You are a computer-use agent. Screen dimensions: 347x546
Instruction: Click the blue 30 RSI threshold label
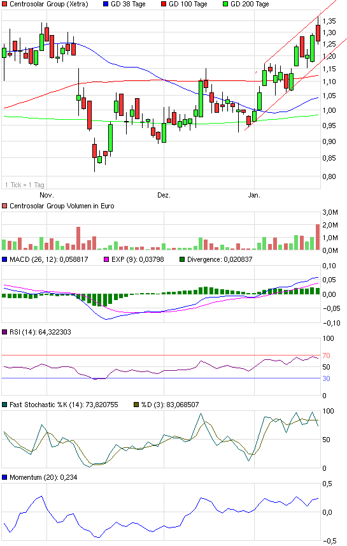coord(326,378)
